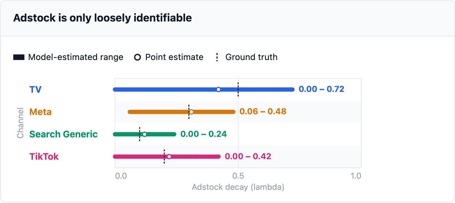
Task: Click the "Point estimate" legend label
Action: pos(174,57)
